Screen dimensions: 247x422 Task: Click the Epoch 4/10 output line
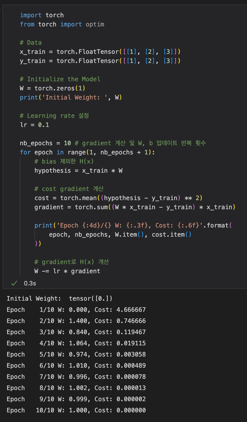pos(76,343)
